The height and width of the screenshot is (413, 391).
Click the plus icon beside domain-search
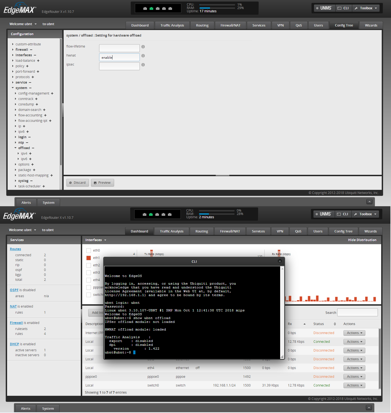(x=44, y=110)
